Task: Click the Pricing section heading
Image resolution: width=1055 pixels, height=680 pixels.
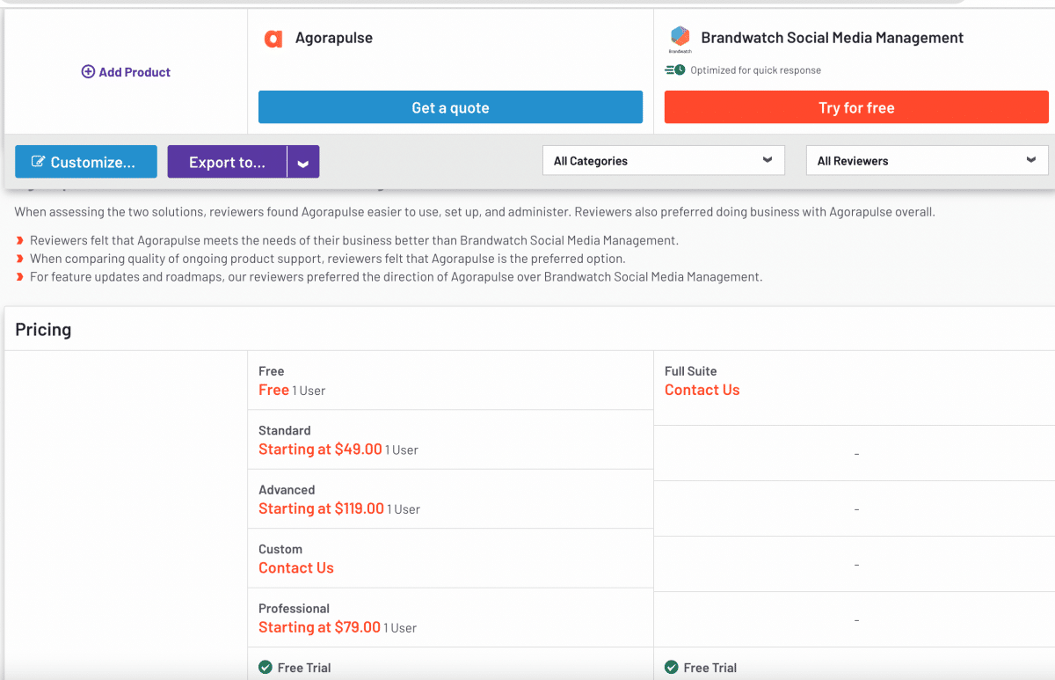Action: 43,330
